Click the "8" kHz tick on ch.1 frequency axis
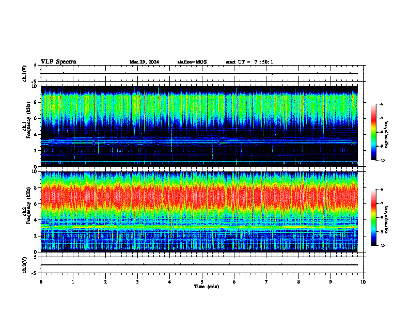Viewport: 409px width, 316px height. tap(36, 102)
